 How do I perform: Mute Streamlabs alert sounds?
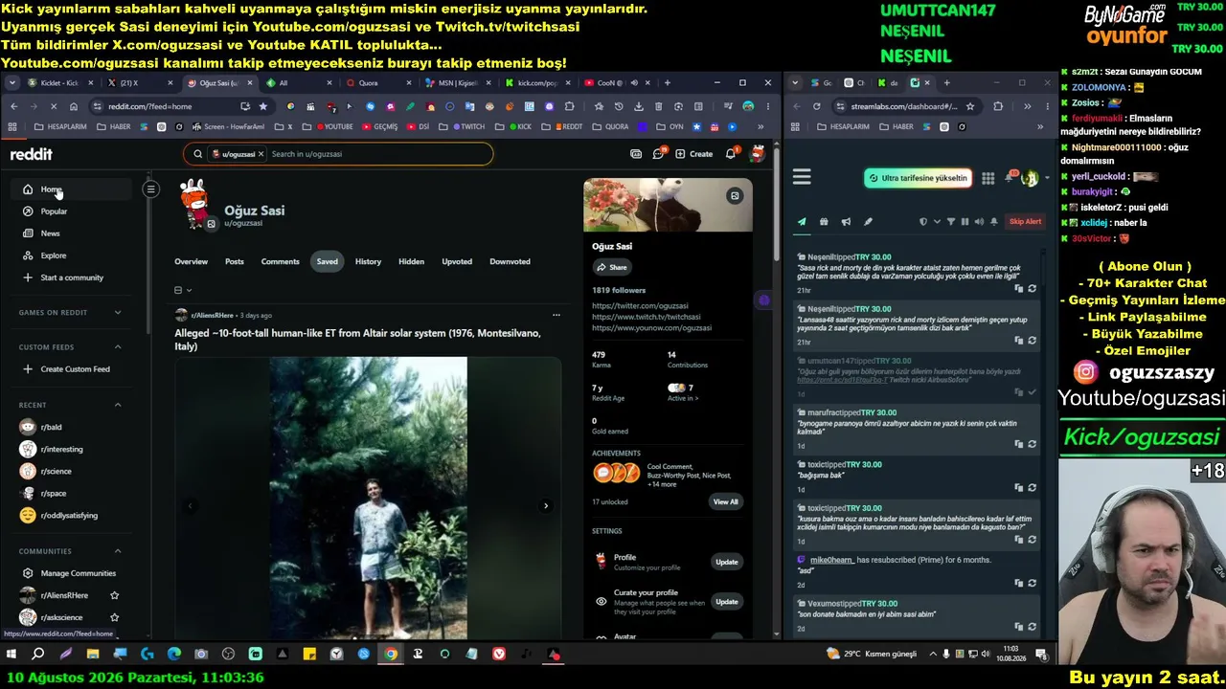979,222
